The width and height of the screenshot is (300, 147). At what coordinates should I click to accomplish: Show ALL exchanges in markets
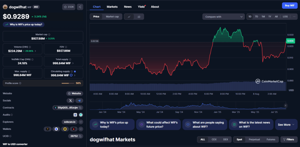(203, 140)
